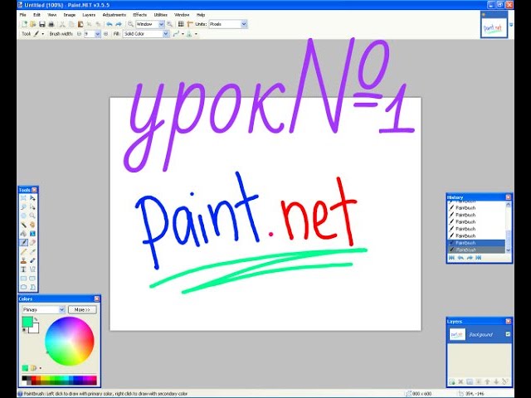Select the Rounded Rectangle tool
The width and height of the screenshot is (531, 398).
pos(32,279)
